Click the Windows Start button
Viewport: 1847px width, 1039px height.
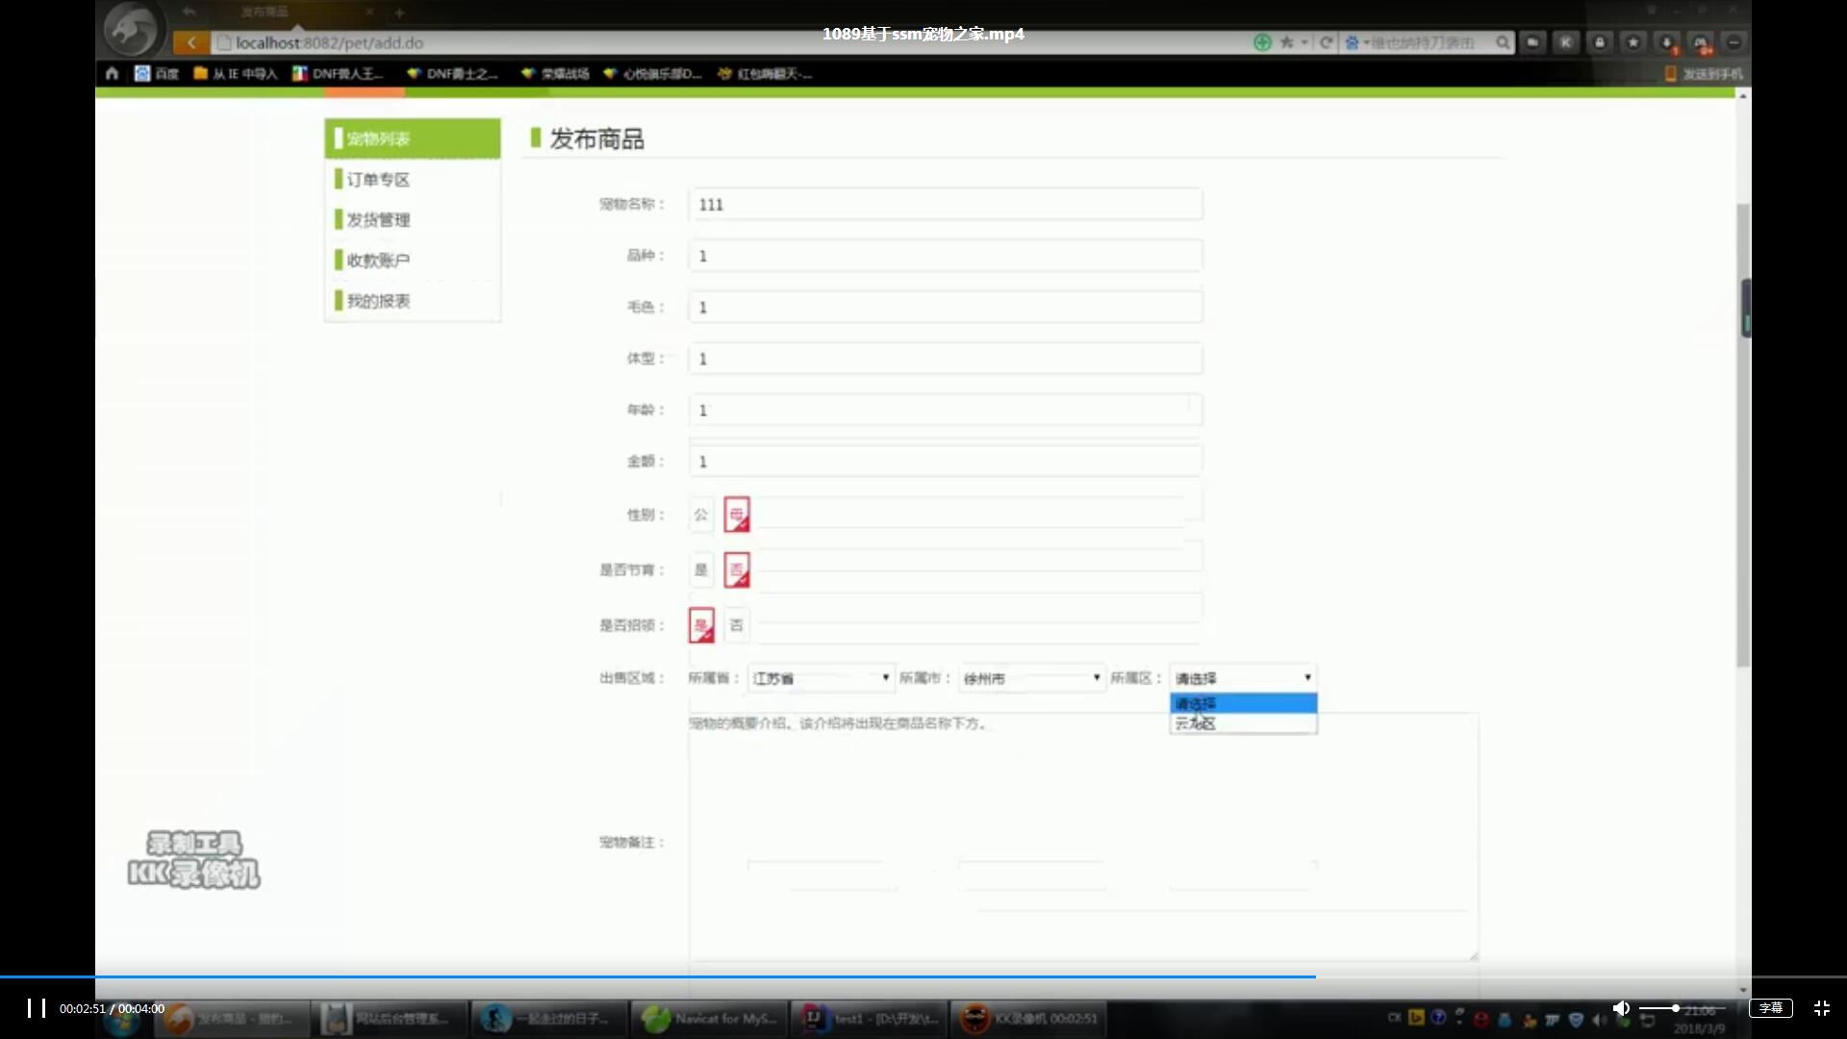point(121,1020)
